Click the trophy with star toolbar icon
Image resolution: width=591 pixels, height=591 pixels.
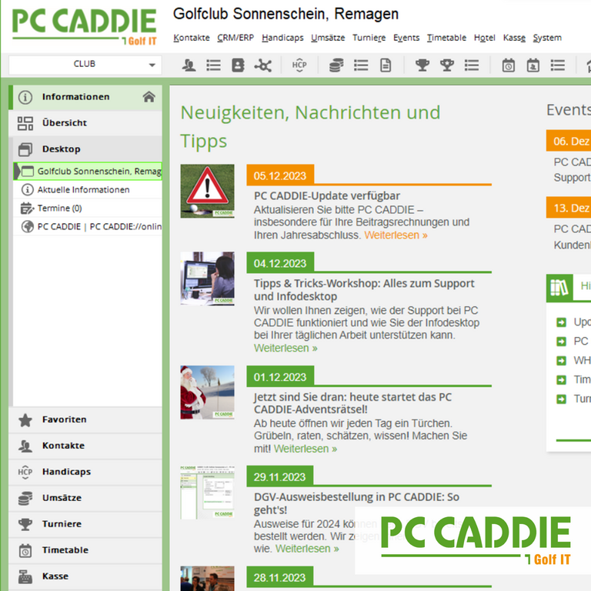coord(447,65)
